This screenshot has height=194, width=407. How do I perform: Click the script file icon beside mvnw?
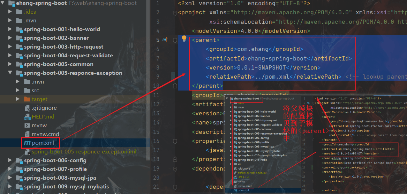pos(27,125)
